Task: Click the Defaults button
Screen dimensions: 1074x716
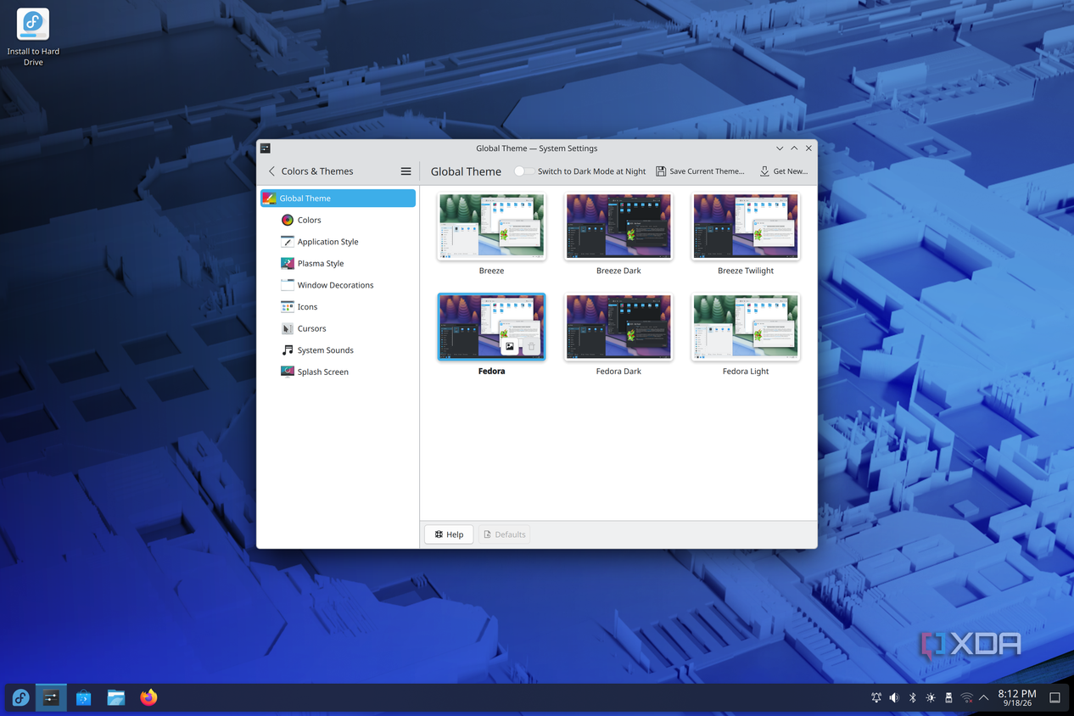Action: click(504, 534)
